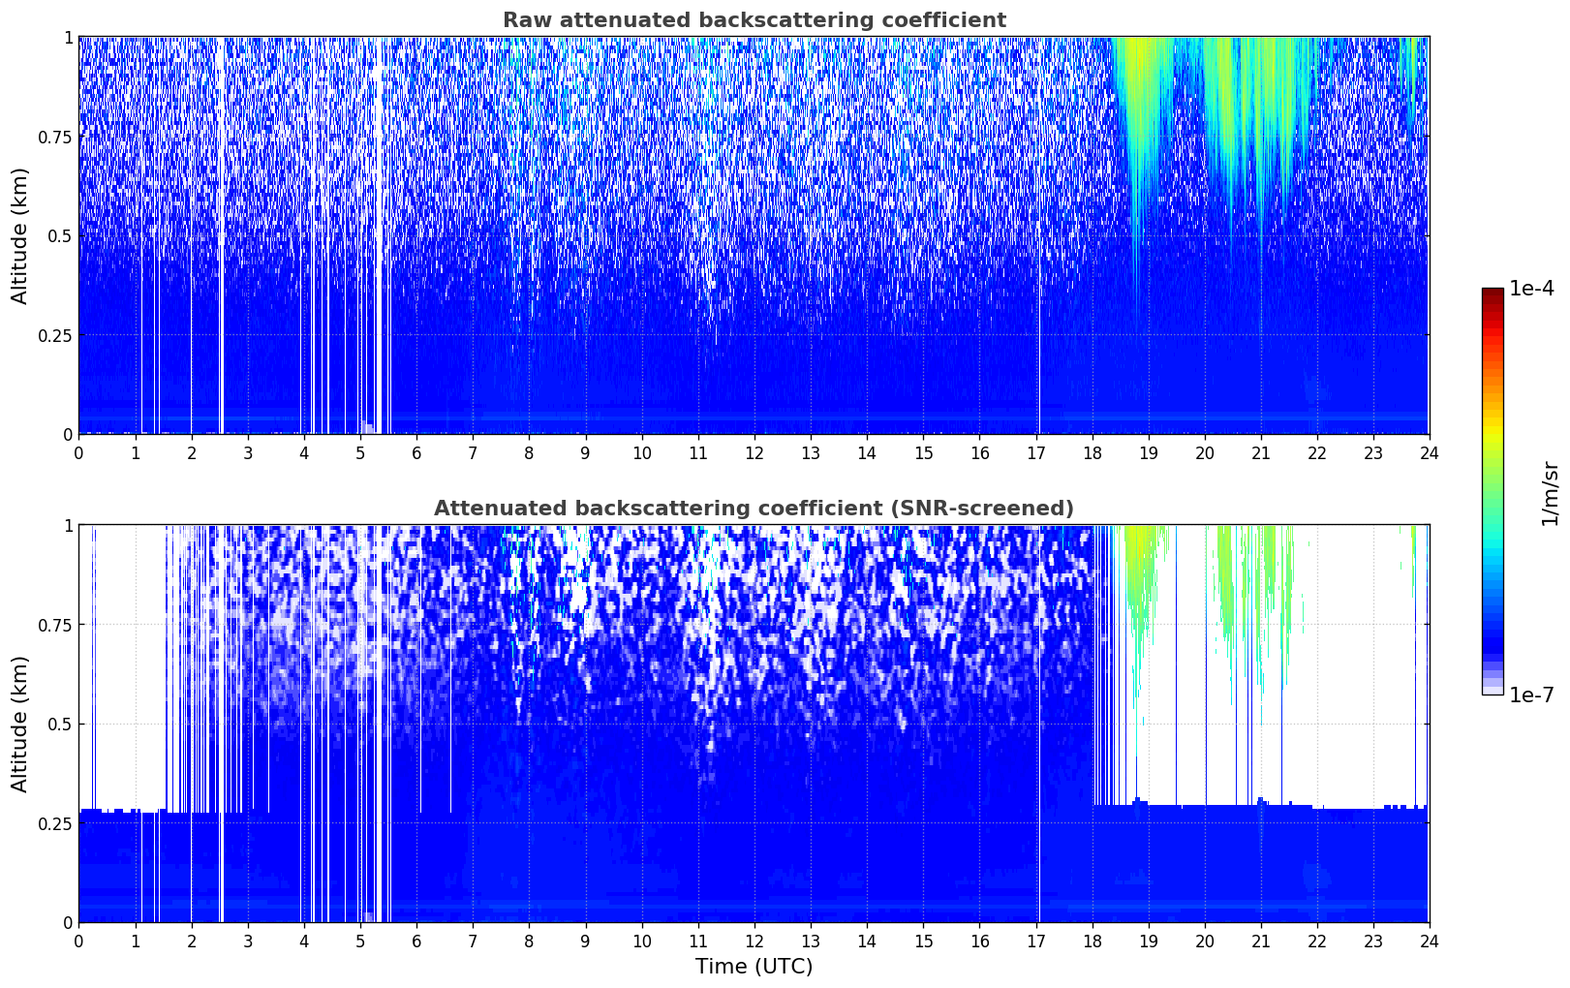Screen dimensions: 1570x988
Task: Click the bottom plot y-axis tick '0.5'
Action: 60,724
